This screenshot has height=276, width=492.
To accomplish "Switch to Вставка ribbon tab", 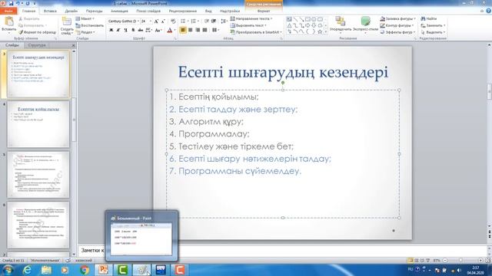I will (x=50, y=11).
